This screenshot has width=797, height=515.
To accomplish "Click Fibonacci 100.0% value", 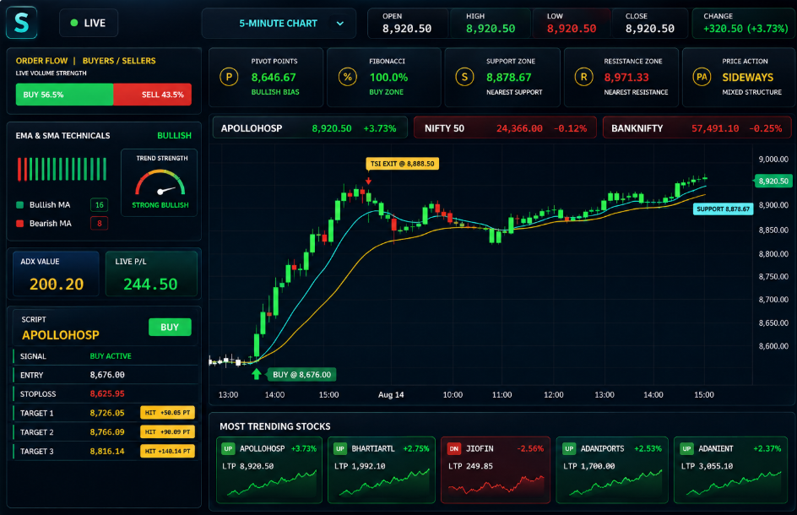I will [x=389, y=78].
